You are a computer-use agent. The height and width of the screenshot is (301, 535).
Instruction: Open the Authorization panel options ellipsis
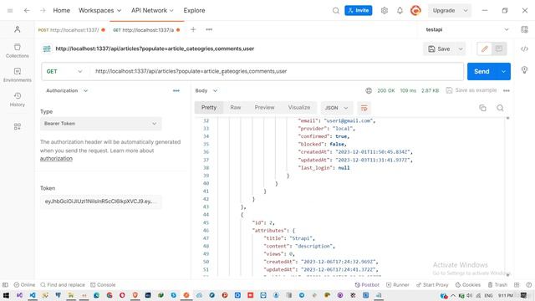coord(176,90)
